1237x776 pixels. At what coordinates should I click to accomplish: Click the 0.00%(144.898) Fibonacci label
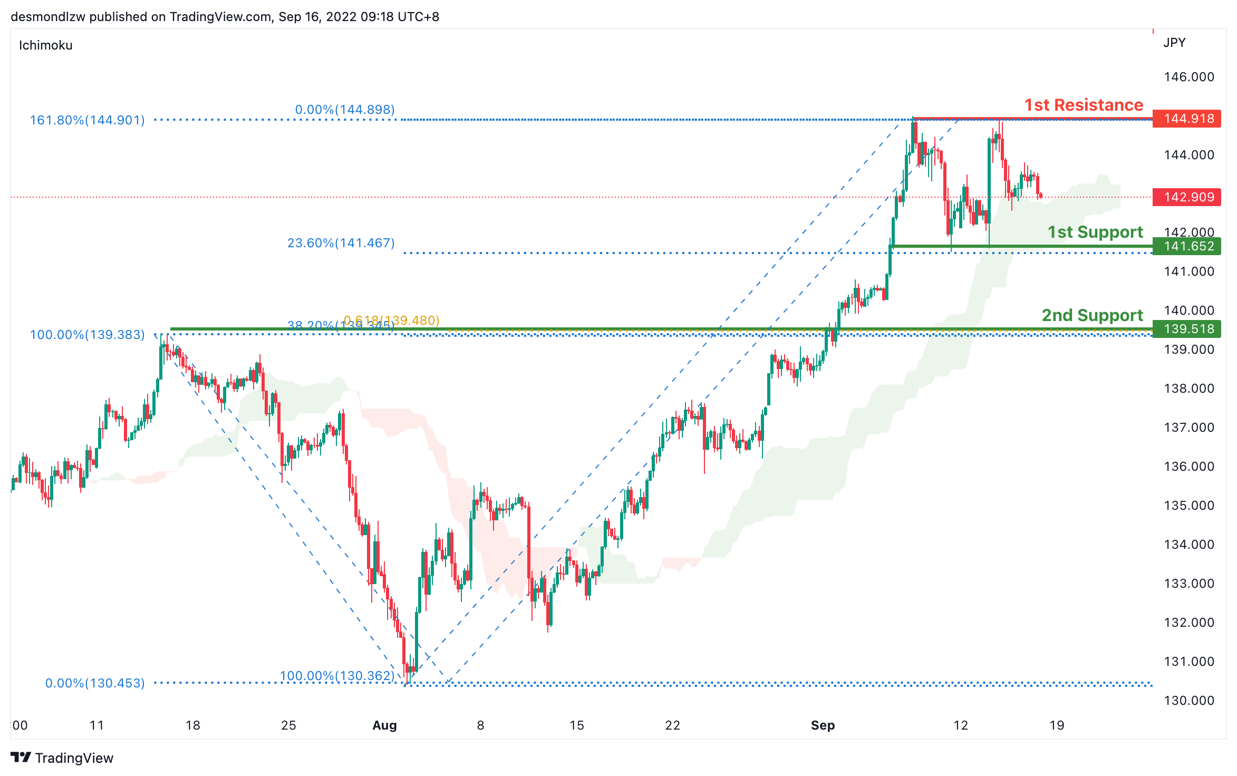pos(344,110)
